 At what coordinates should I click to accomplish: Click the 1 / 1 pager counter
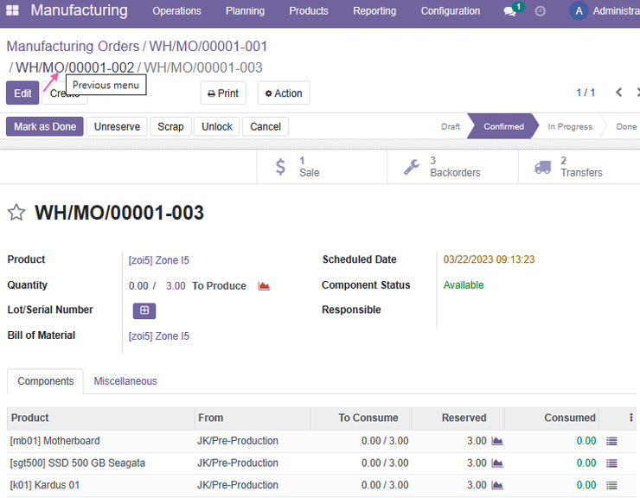coord(586,93)
